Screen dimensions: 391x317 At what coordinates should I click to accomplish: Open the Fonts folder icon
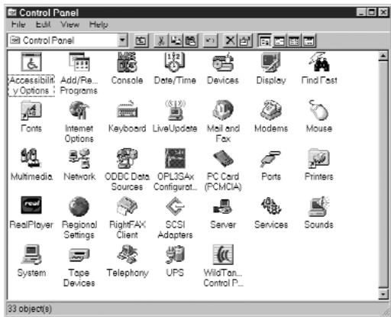(31, 110)
